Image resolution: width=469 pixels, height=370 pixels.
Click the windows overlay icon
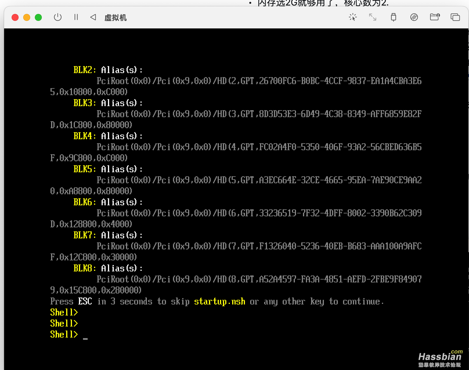455,17
